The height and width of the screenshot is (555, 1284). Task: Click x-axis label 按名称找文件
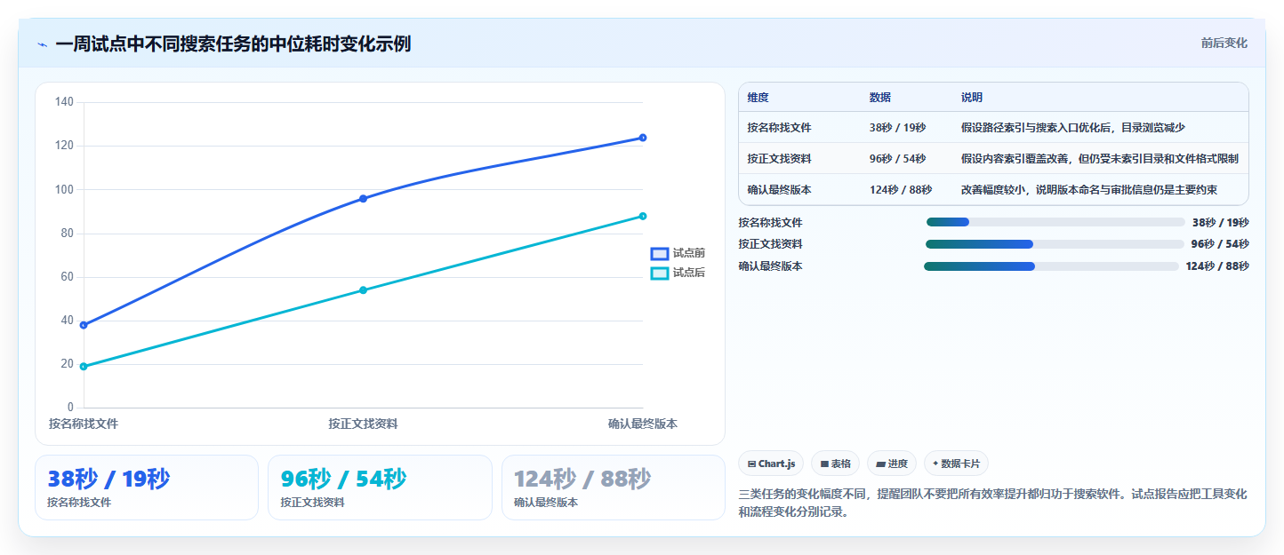84,424
